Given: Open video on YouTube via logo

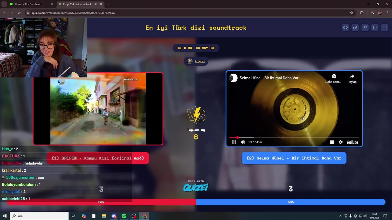Looking at the screenshot, I should (x=352, y=142).
